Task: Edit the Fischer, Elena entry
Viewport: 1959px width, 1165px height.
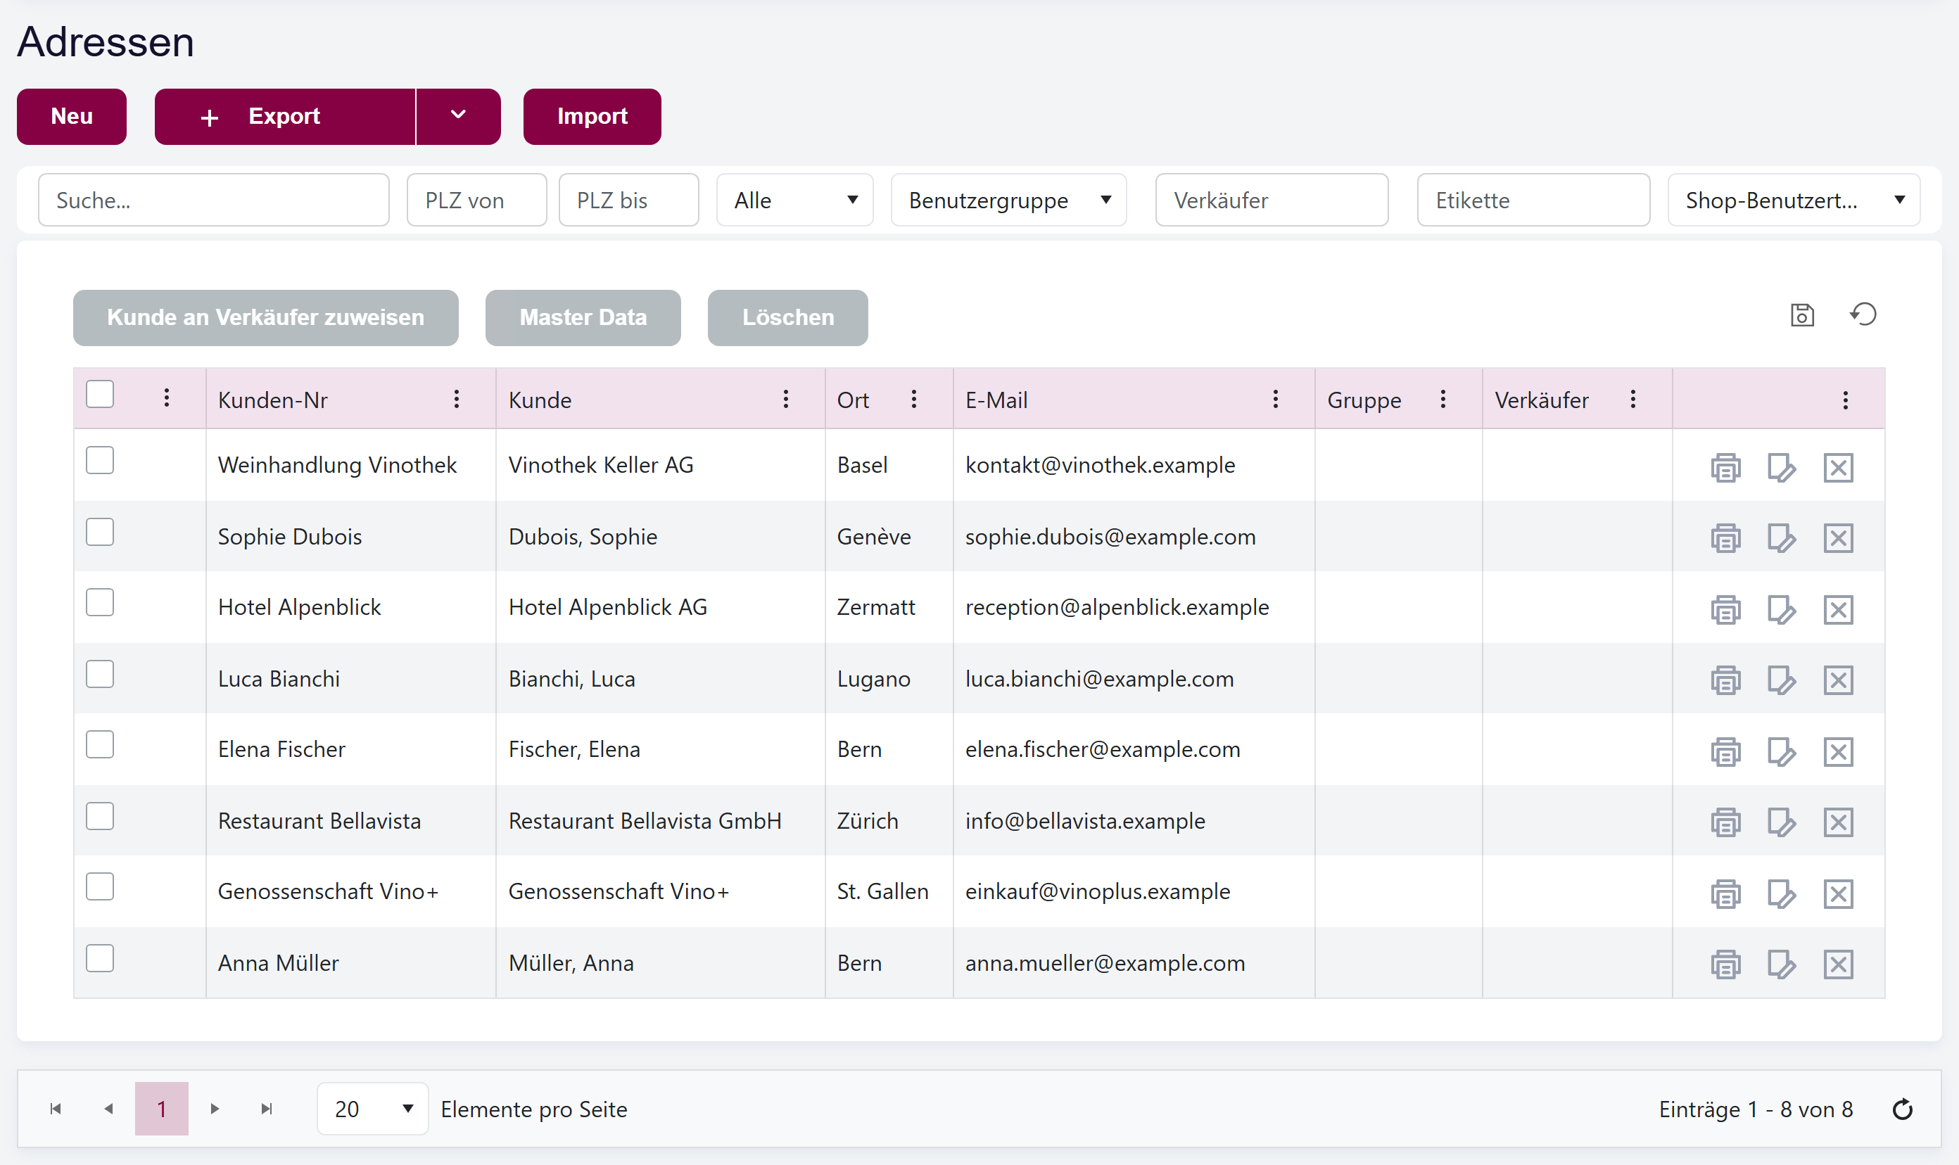Action: click(1782, 752)
